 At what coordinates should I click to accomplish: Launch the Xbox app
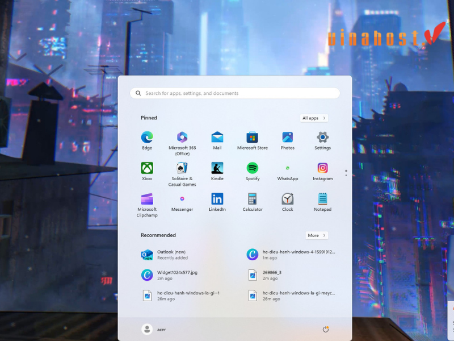point(147,172)
